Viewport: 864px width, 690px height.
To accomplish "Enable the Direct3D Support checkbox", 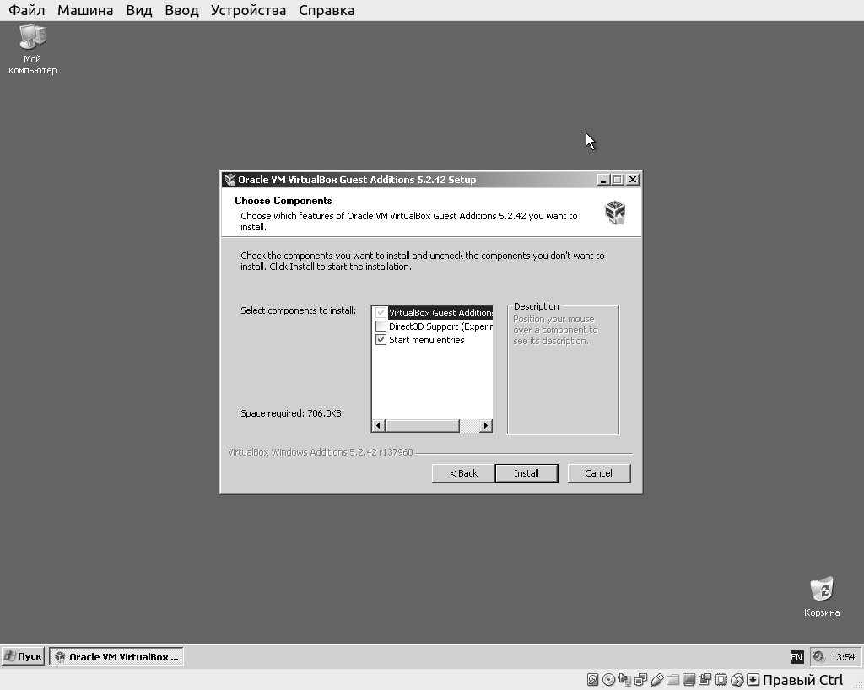I will coord(381,326).
